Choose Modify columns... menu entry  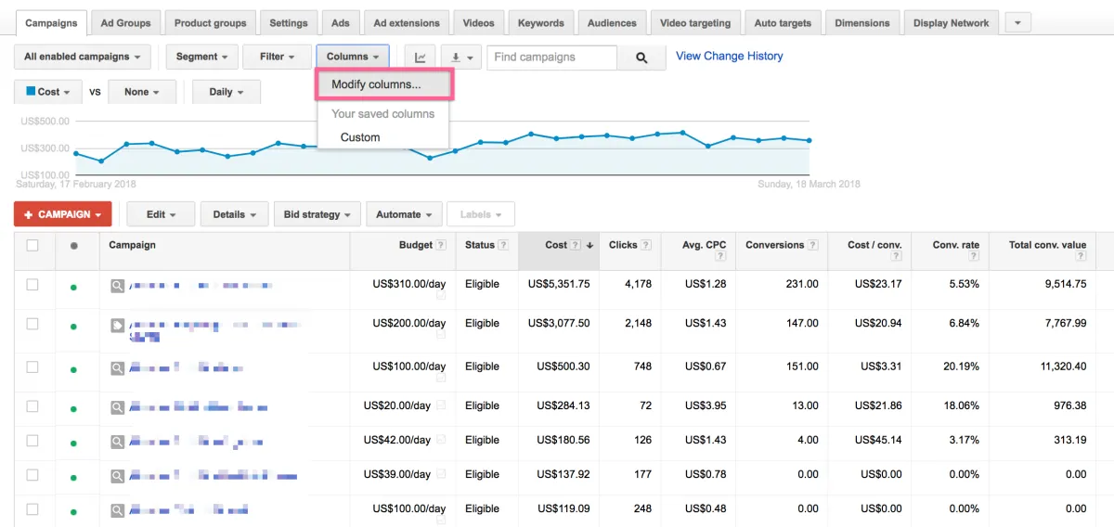click(x=383, y=84)
